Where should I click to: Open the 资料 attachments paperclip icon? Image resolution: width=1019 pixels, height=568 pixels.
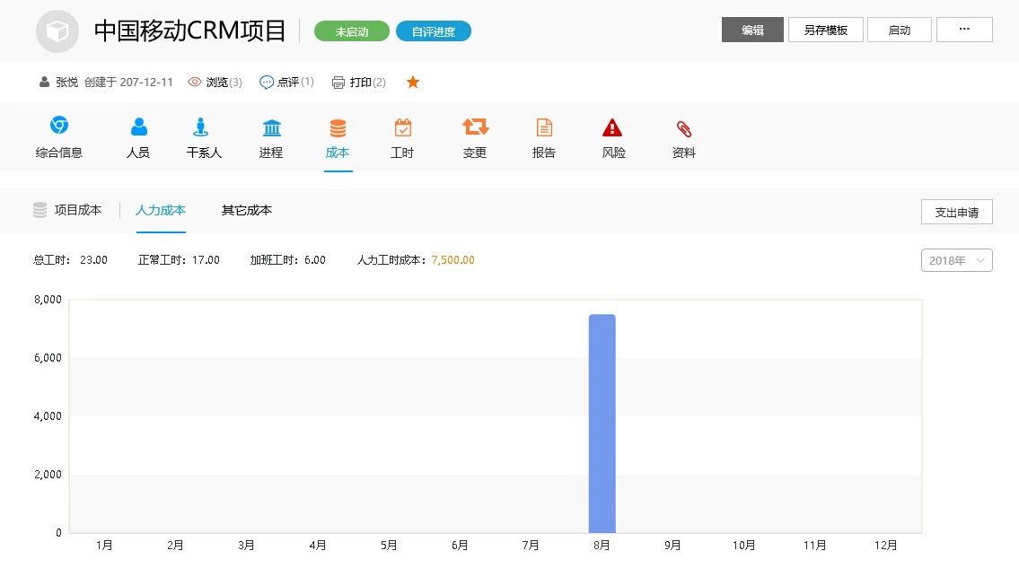684,127
